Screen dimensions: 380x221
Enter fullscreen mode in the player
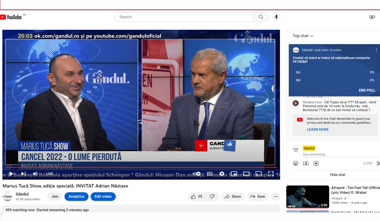[x=271, y=174]
